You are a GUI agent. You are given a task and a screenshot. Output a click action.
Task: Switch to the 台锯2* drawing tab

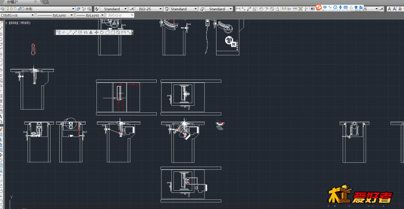(x=12, y=2)
